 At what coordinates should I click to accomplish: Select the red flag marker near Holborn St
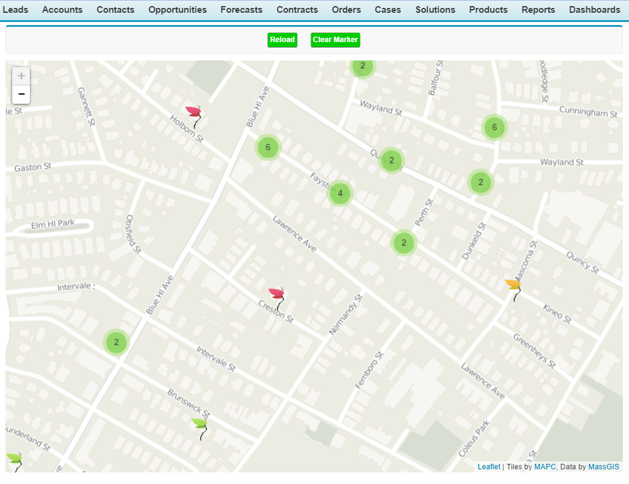point(193,112)
